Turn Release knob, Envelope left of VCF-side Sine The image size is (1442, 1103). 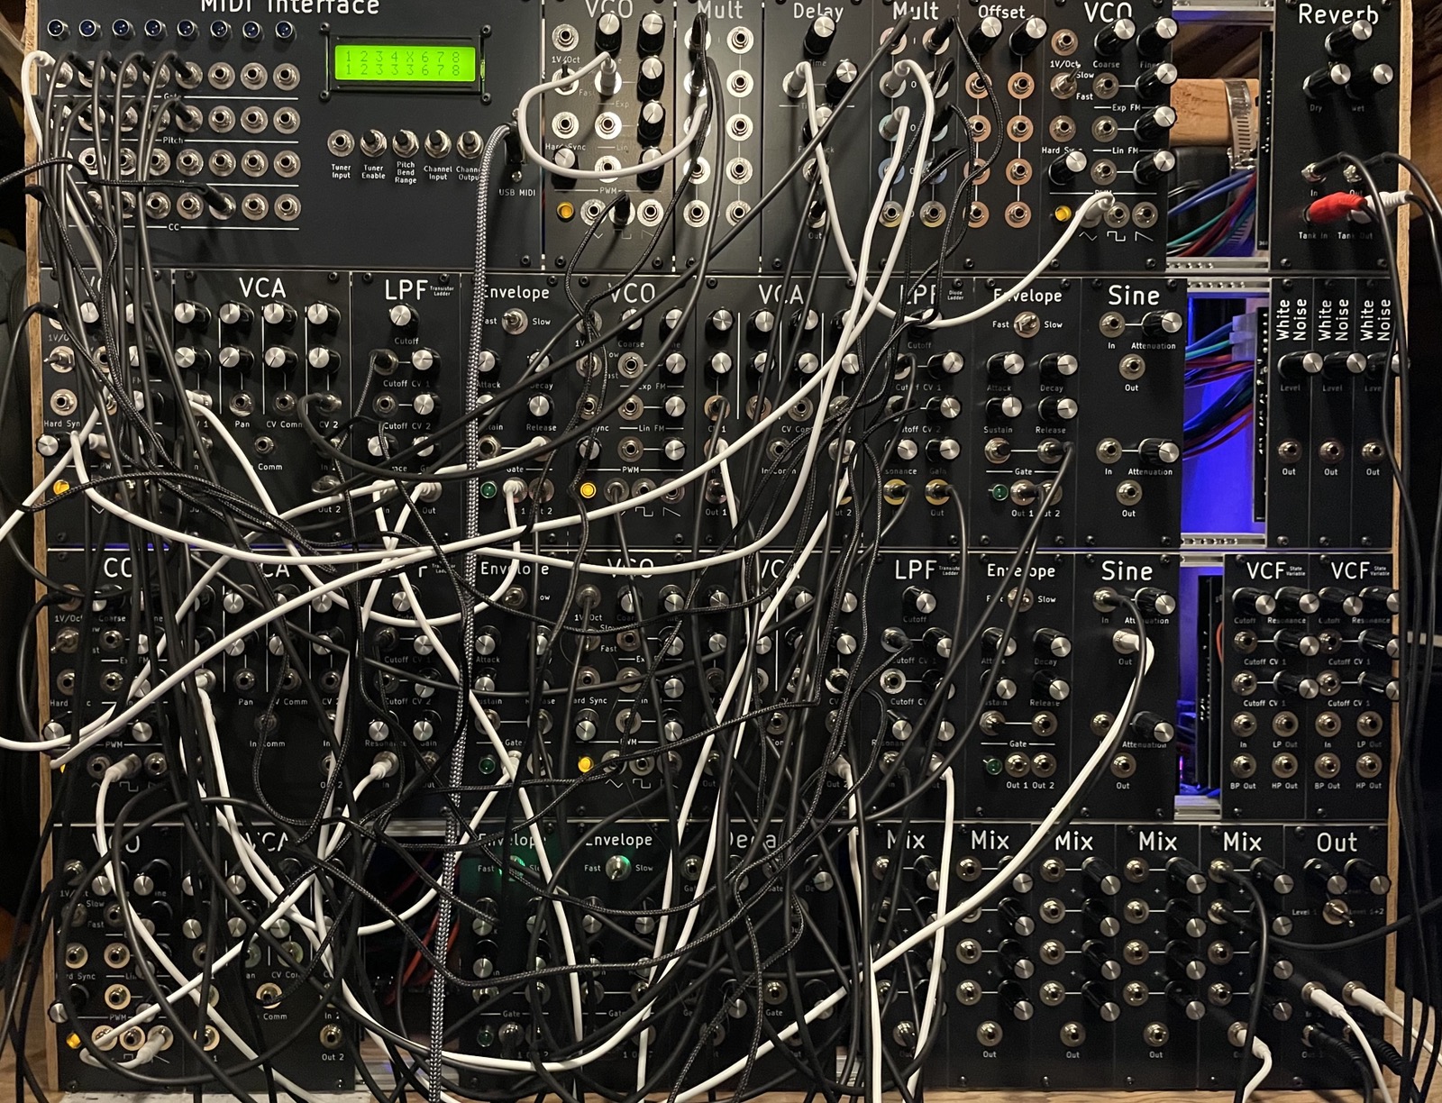tap(1053, 686)
